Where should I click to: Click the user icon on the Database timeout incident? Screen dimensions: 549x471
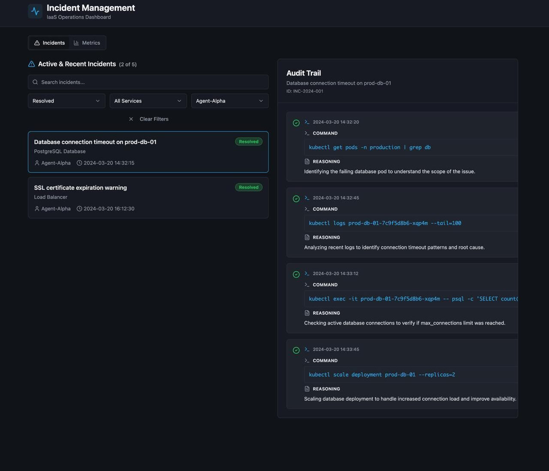pyautogui.click(x=37, y=163)
